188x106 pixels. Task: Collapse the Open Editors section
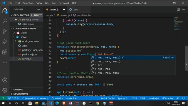[11, 15]
